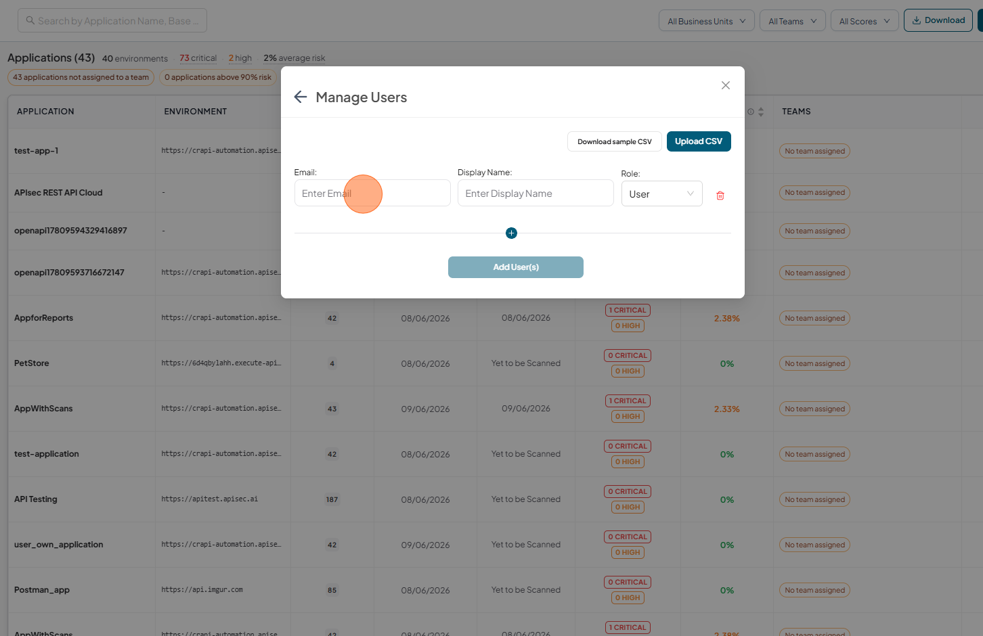The image size is (983, 636).
Task: Click 0 CRITICAL badge in PetStore row
Action: (628, 356)
